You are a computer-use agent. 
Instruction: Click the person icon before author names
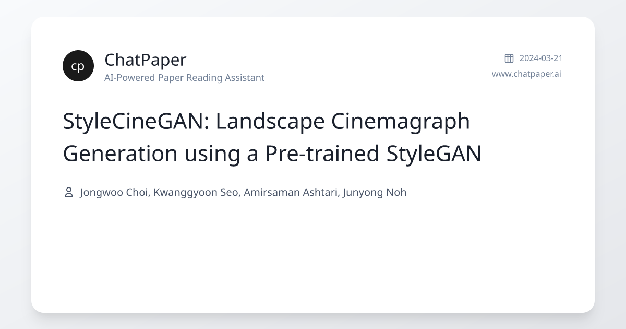tap(68, 193)
